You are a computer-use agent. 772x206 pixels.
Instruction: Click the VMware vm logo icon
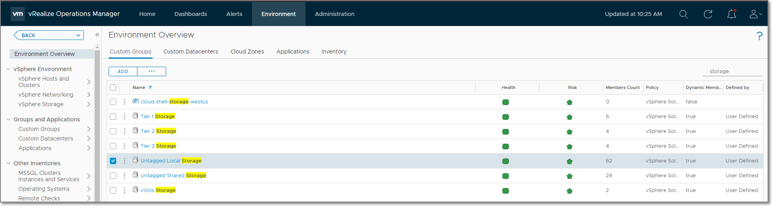pos(18,14)
